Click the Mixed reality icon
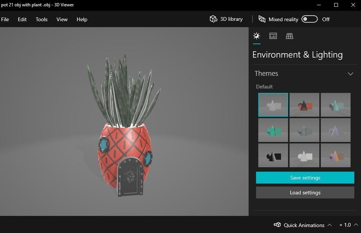Viewport: 361px width, 233px height. click(x=262, y=19)
